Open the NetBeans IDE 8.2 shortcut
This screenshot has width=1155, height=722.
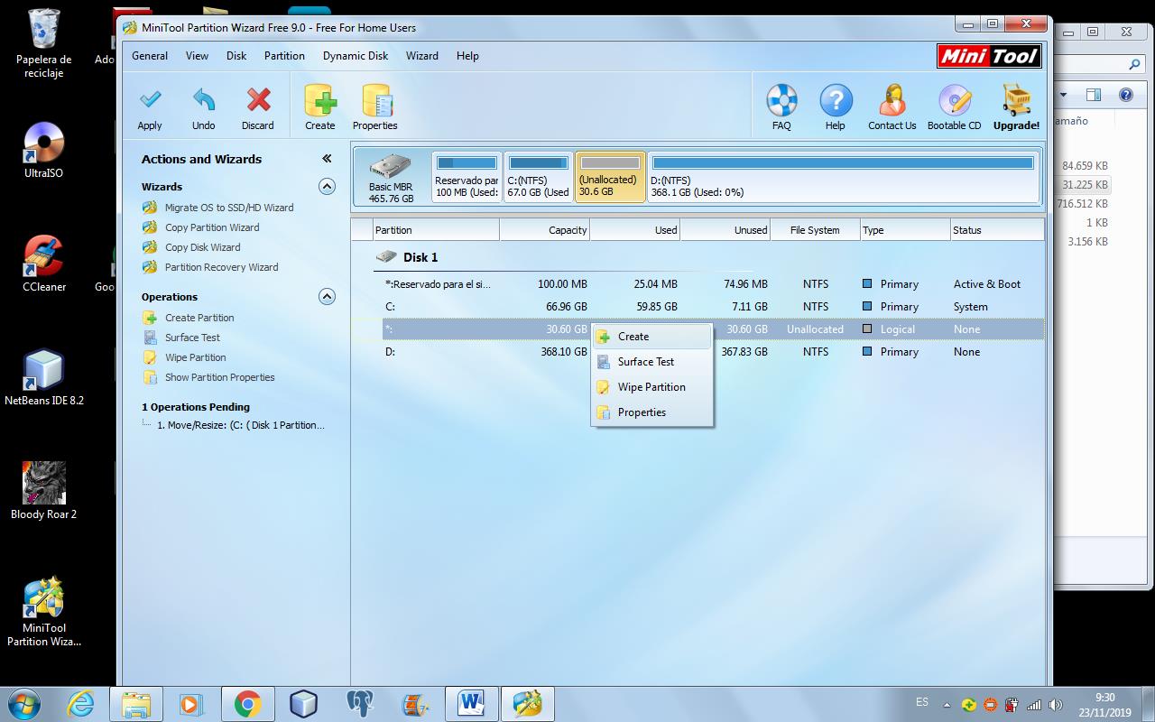pos(43,377)
